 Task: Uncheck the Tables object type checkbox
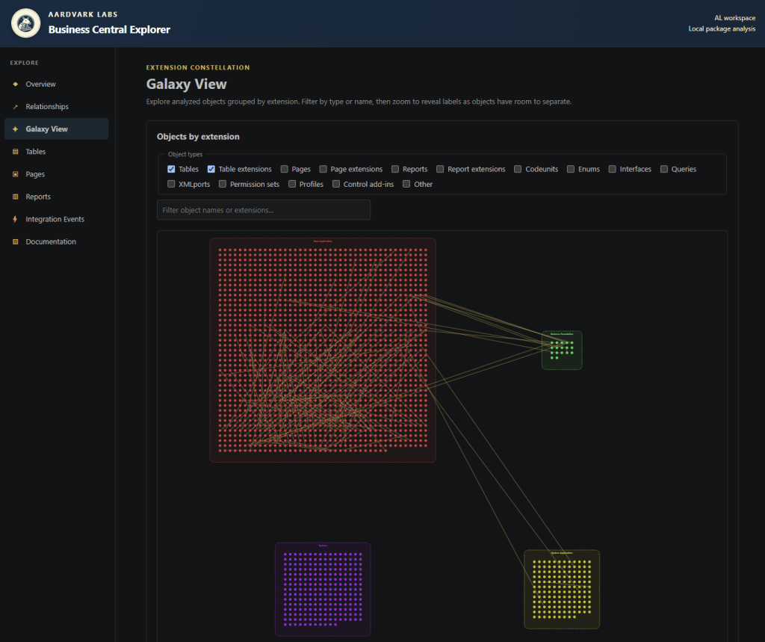point(171,169)
